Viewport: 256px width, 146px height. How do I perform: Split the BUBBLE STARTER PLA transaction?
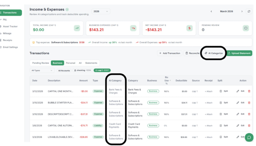point(224,102)
